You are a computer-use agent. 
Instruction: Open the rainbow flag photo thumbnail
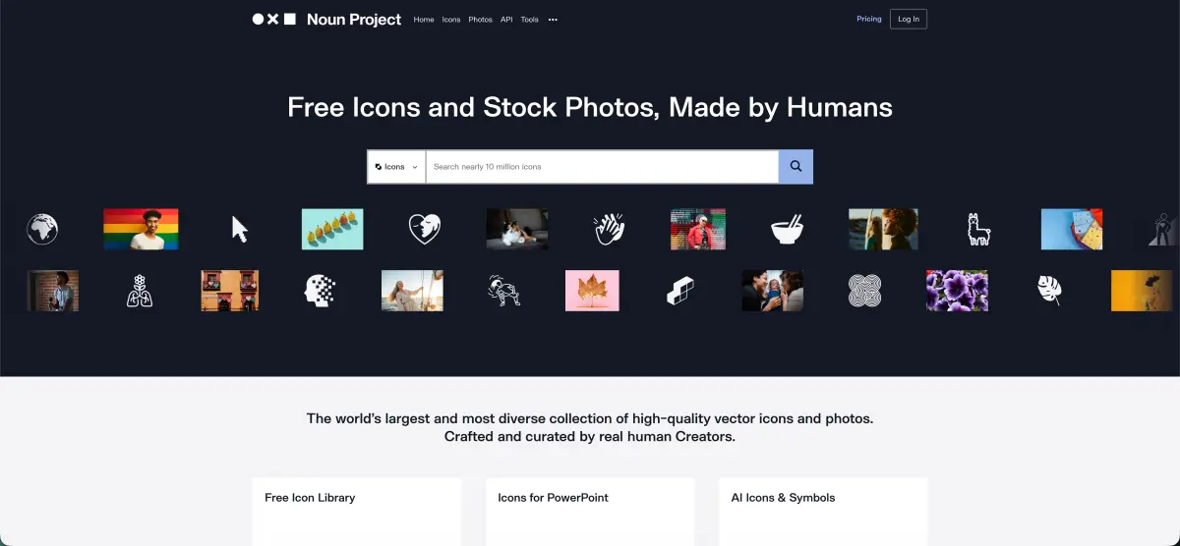coord(141,229)
